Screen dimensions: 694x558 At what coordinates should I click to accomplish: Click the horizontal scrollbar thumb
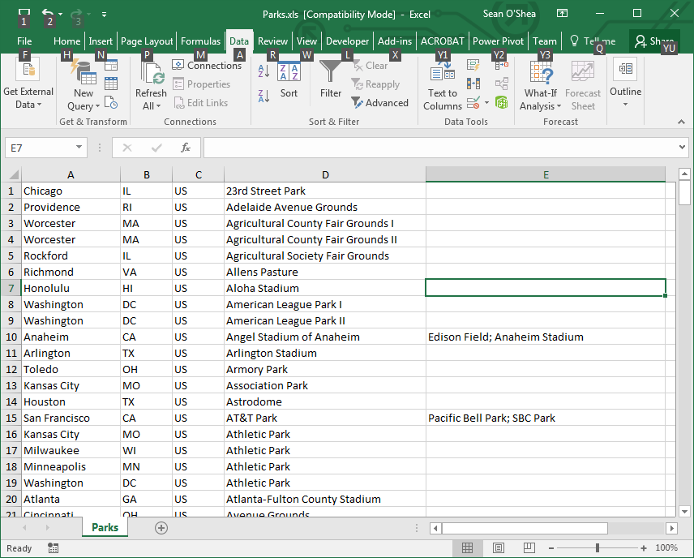tap(525, 528)
